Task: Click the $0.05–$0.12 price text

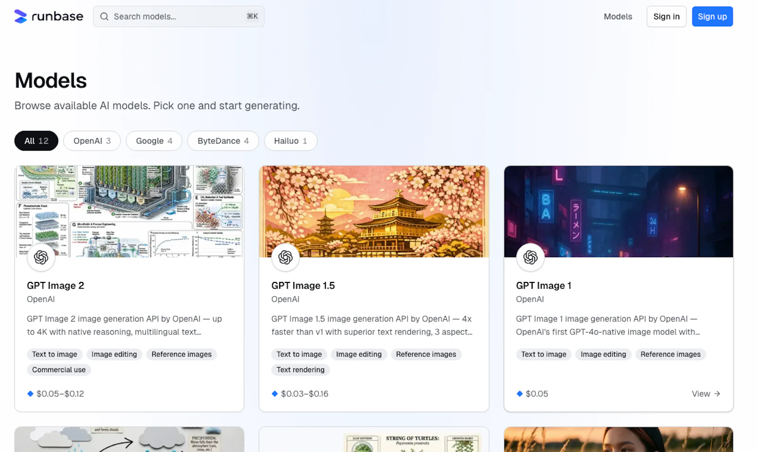Action: tap(60, 393)
